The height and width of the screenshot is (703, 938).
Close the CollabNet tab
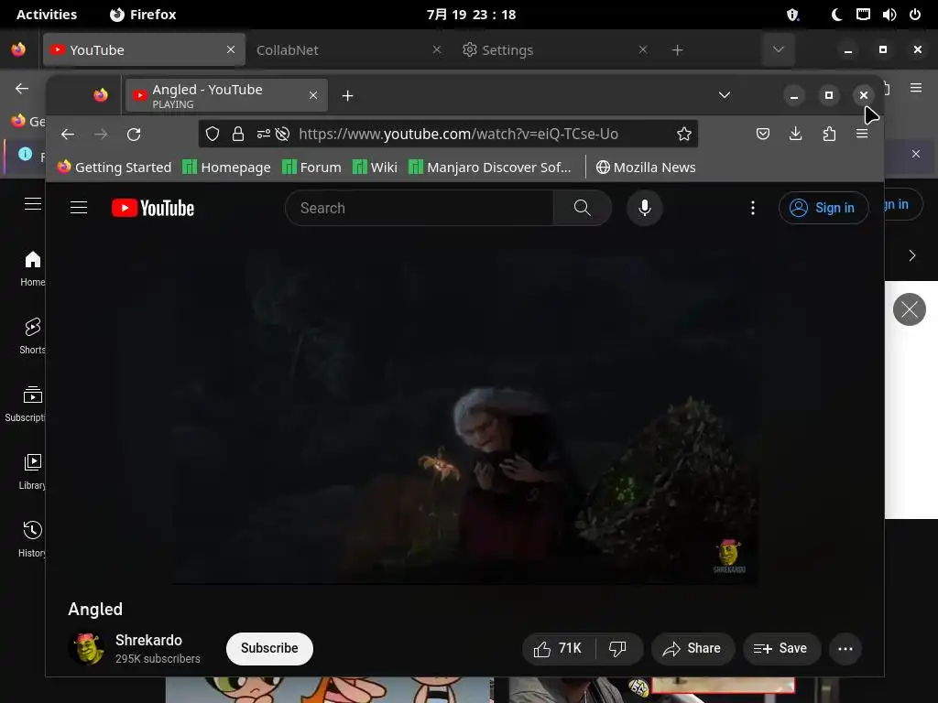437,49
